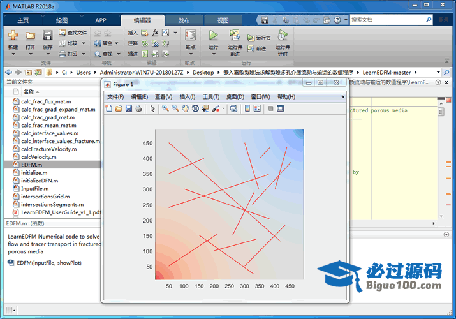The image size is (456, 319).
Task: Click the figure toolbar Open File icon
Action: point(119,108)
